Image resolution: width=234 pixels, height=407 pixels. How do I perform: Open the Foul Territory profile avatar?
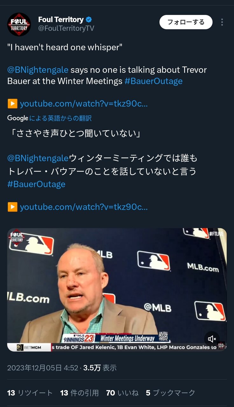coord(19,24)
